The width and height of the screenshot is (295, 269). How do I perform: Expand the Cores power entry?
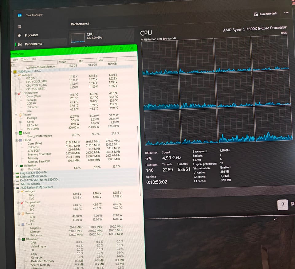(20, 122)
